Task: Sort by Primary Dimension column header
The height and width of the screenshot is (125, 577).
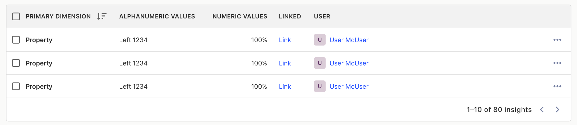Action: [58, 16]
